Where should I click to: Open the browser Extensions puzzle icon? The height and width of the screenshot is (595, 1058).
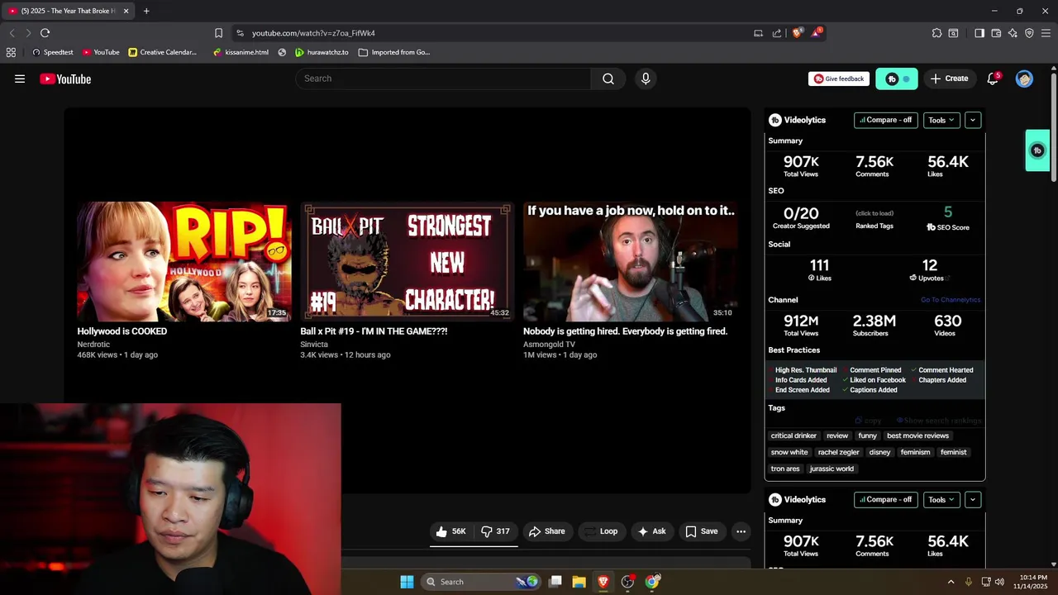point(936,33)
